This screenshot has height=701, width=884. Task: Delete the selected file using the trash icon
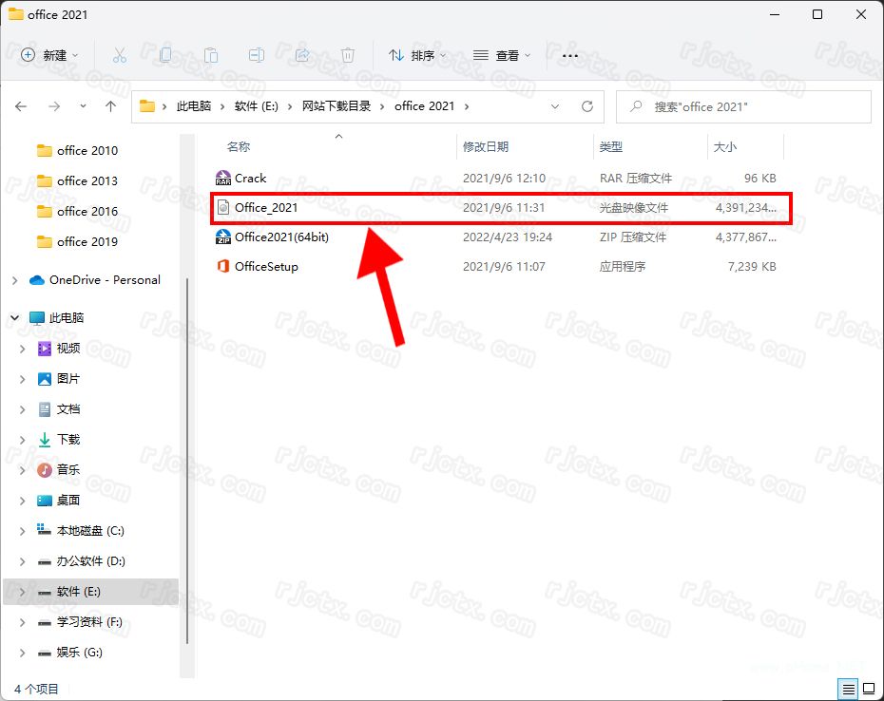[x=348, y=55]
